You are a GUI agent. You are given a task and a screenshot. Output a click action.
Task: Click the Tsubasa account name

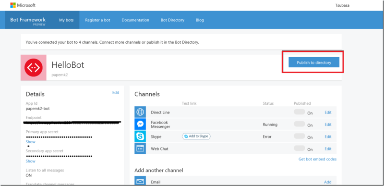point(342,5)
